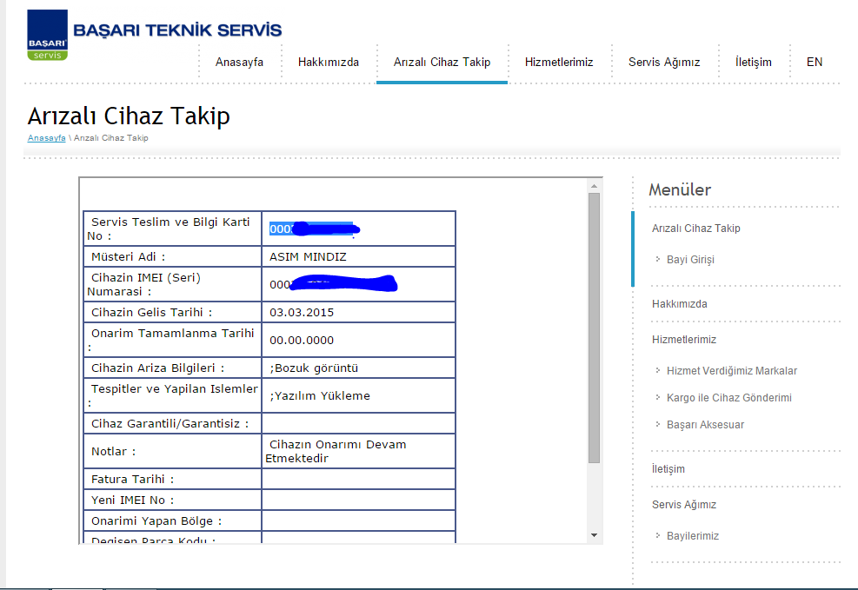
Task: Click the note Cihazın Onarımı Devam Etmektedir
Action: point(336,451)
